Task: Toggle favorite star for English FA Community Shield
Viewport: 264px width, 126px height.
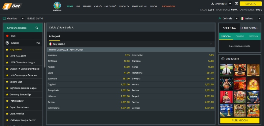Action: (x=7, y=69)
